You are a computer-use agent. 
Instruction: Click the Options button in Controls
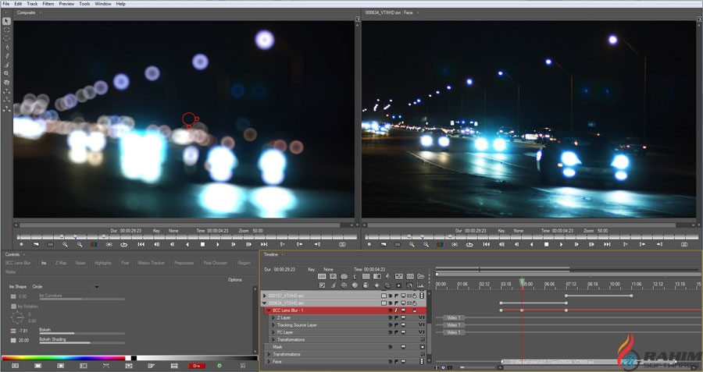pyautogui.click(x=234, y=279)
